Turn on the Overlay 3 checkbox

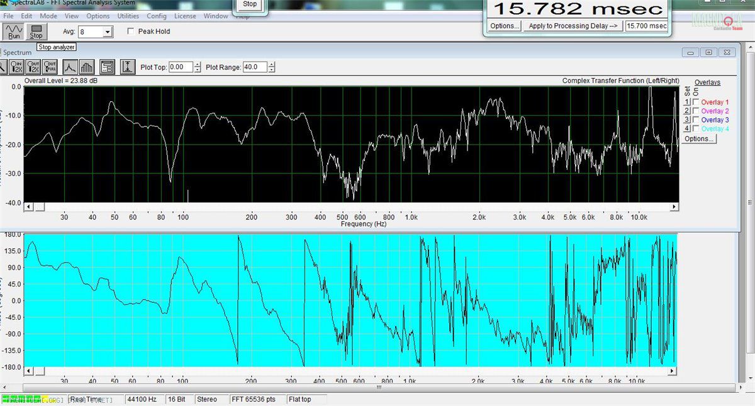[x=695, y=120]
